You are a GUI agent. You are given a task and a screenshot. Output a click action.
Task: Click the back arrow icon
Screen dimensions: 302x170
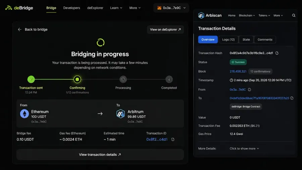tap(19, 30)
